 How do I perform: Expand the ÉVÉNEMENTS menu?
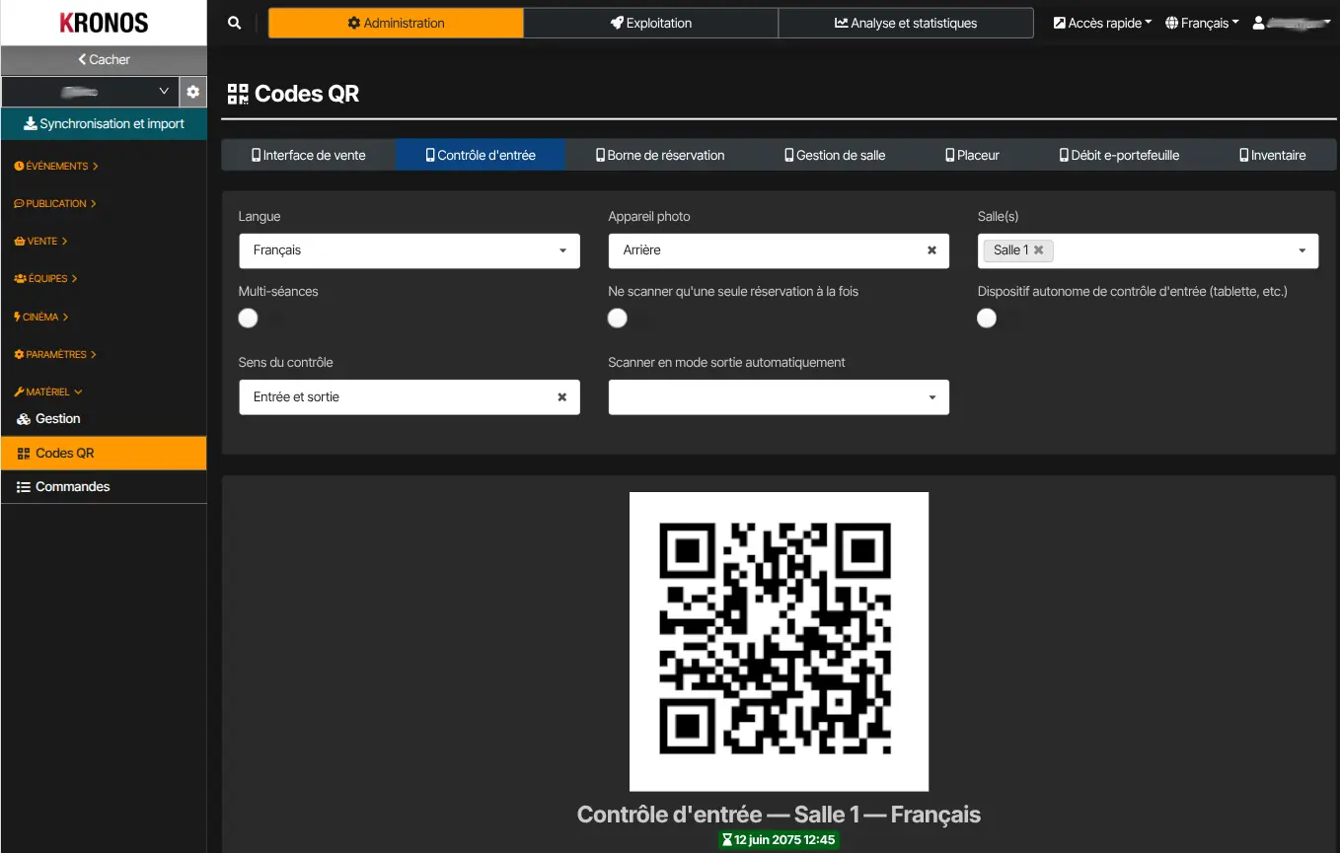[56, 166]
